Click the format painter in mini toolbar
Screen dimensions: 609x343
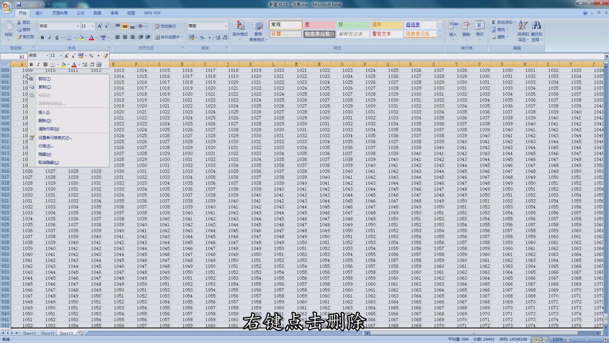tap(105, 56)
